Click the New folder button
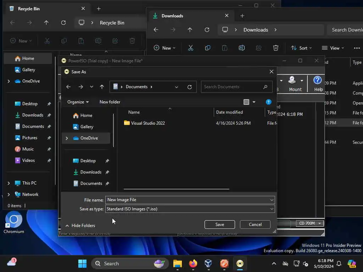Viewport: 363px width, 272px height. 110,102
